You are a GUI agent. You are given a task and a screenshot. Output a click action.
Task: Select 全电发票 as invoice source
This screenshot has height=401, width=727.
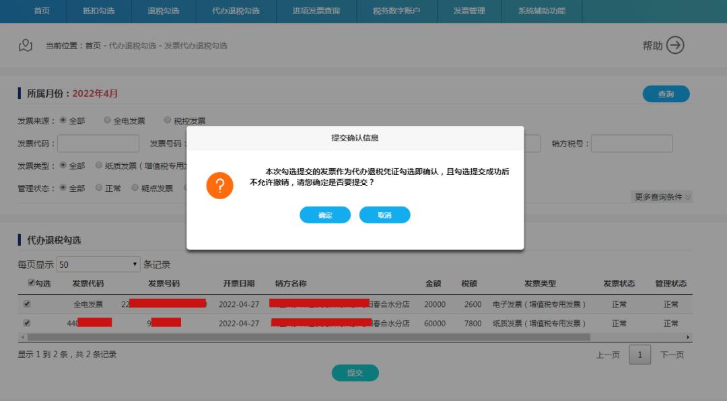click(x=107, y=118)
